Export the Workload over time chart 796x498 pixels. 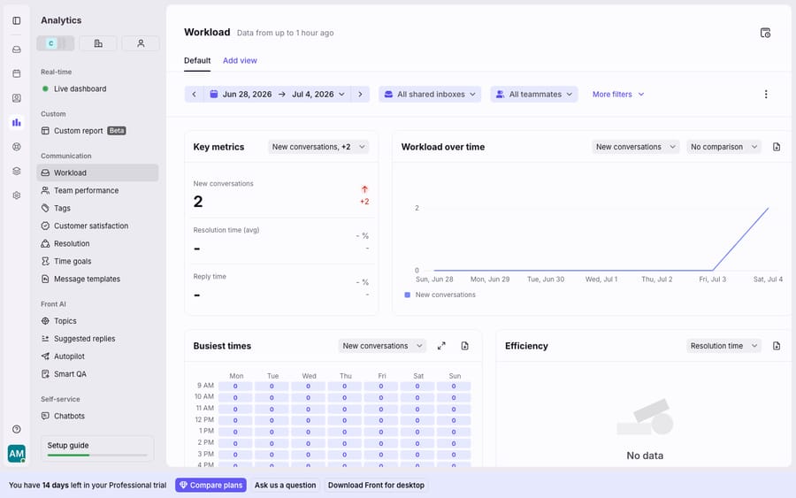pos(777,147)
